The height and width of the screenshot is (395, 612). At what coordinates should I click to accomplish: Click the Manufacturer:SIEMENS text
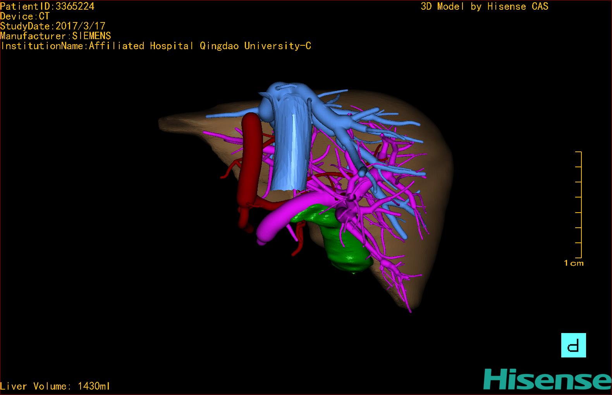click(56, 36)
